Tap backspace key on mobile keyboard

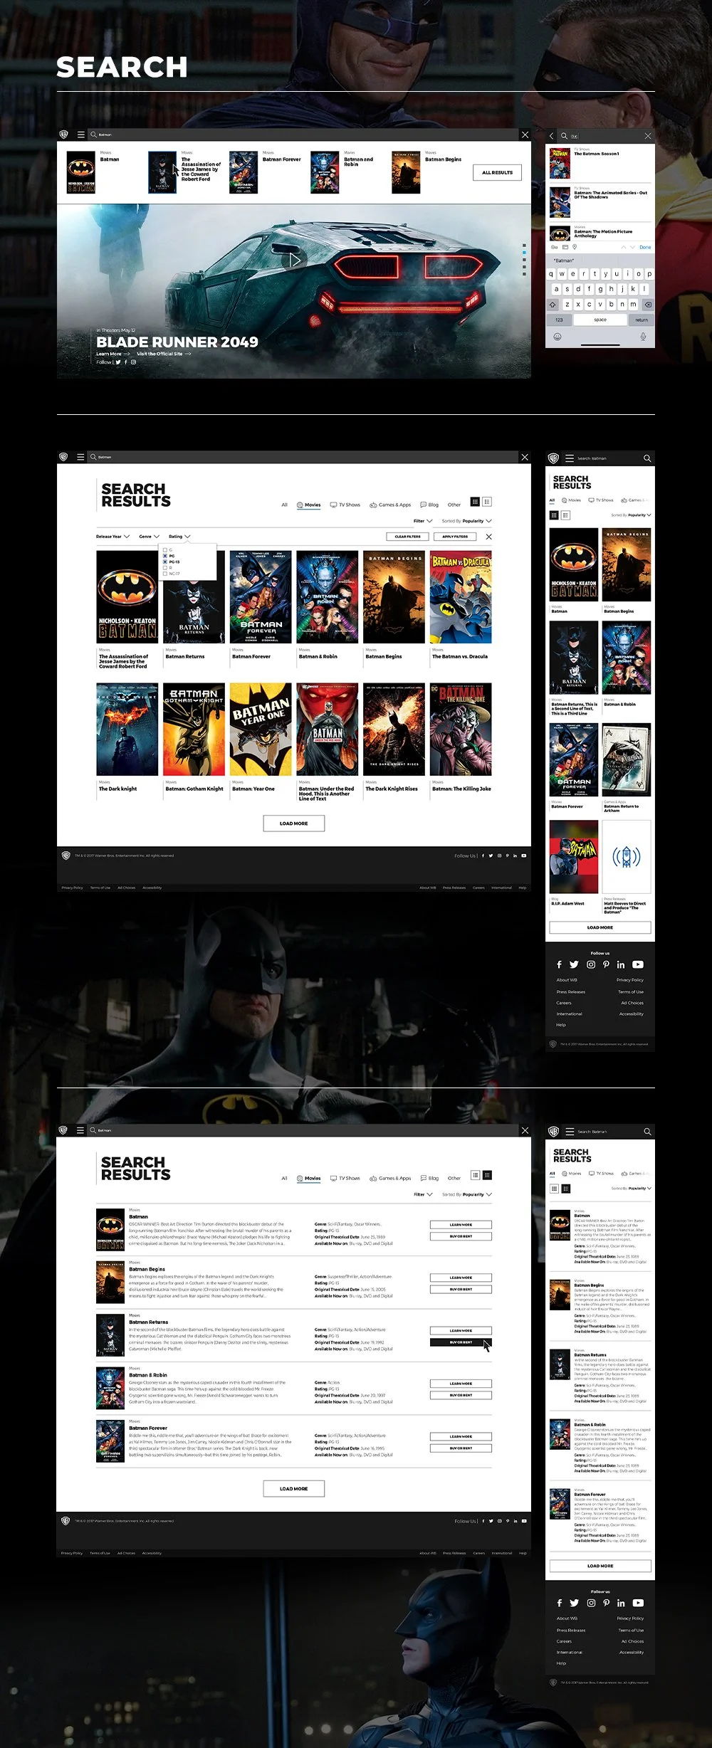tap(648, 304)
